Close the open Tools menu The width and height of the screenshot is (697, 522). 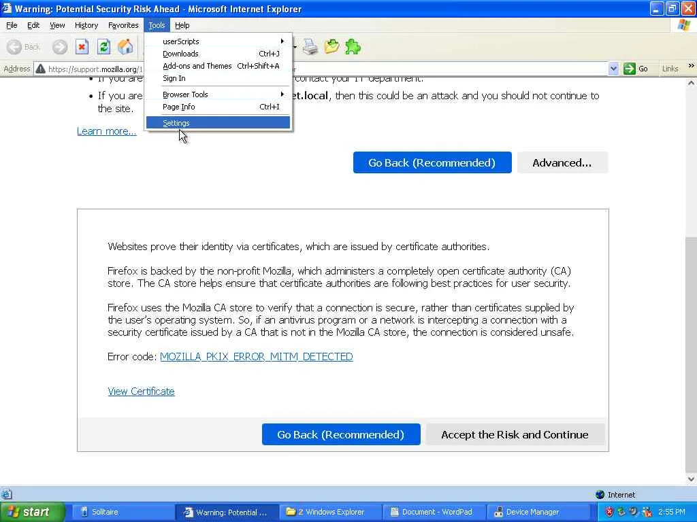[x=157, y=25]
